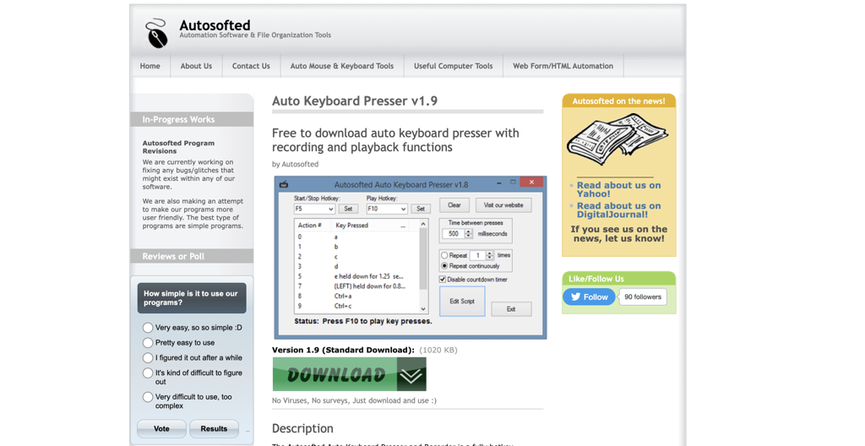Click the Twitter bird Follow button
Screen dimensions: 865x446
pyautogui.click(x=589, y=297)
